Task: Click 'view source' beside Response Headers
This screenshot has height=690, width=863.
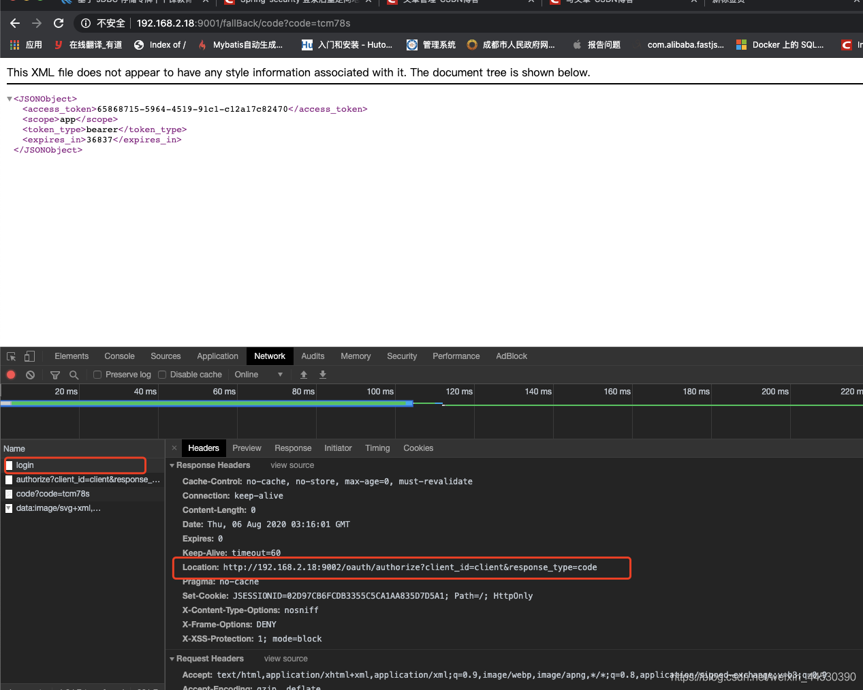Action: 292,465
